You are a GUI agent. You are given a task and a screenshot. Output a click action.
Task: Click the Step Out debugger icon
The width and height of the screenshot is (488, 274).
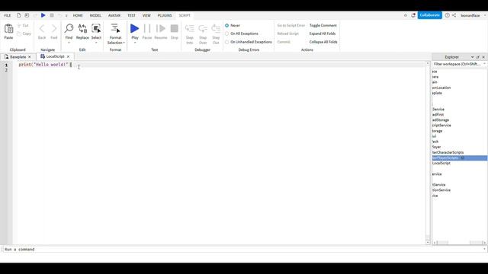pos(216,29)
